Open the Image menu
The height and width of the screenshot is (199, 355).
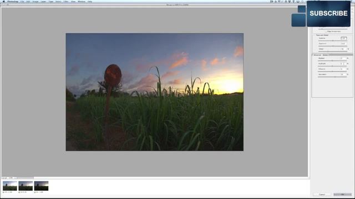35,1
